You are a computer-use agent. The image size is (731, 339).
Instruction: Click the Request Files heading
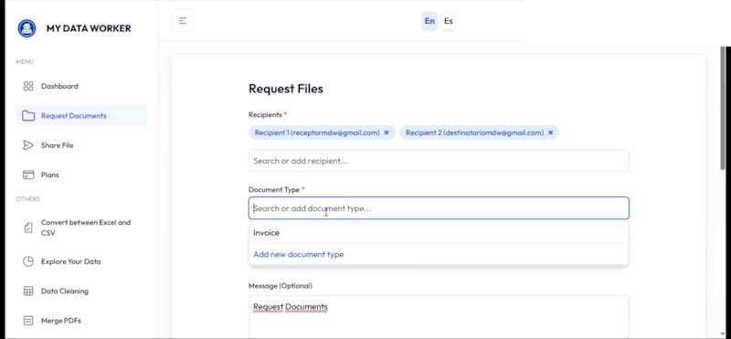coord(286,89)
